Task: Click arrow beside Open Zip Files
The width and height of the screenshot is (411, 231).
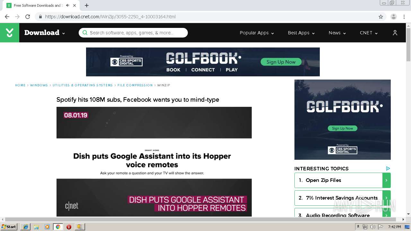Action: coord(386,180)
